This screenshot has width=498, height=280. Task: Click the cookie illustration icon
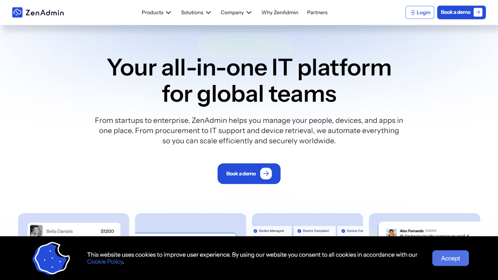pyautogui.click(x=51, y=258)
